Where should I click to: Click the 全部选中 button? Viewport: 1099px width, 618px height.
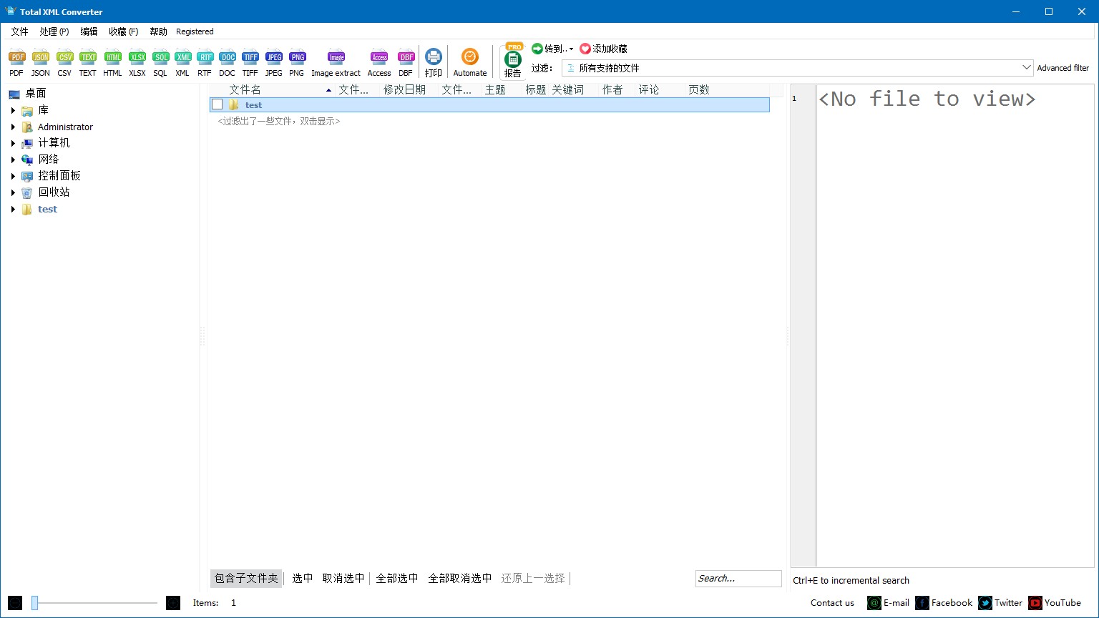pyautogui.click(x=397, y=578)
